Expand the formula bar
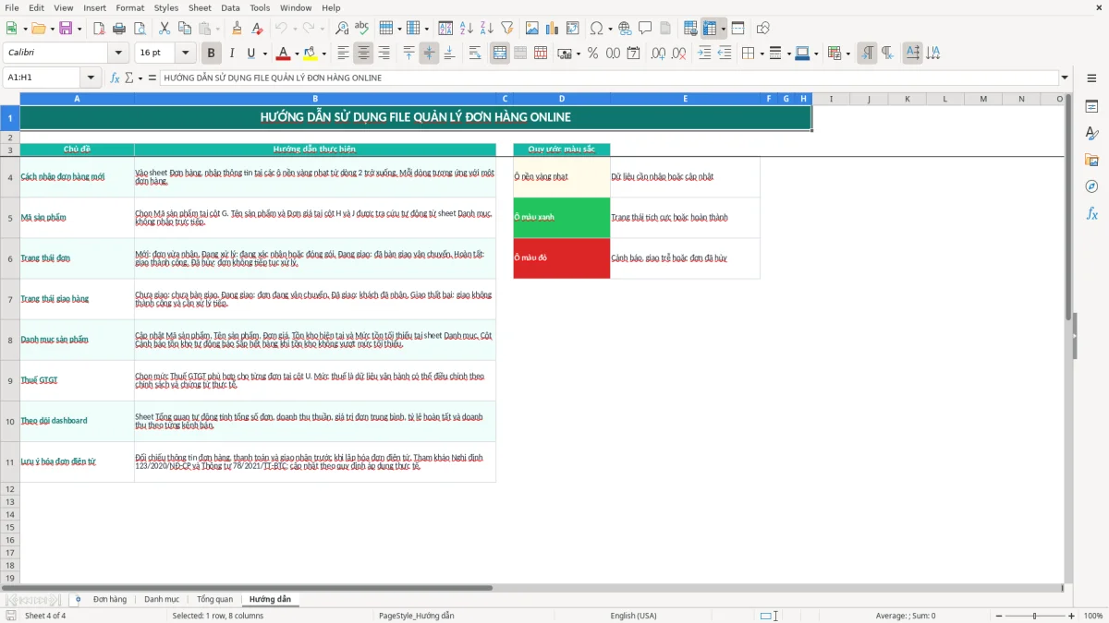The height and width of the screenshot is (623, 1109). point(1065,78)
